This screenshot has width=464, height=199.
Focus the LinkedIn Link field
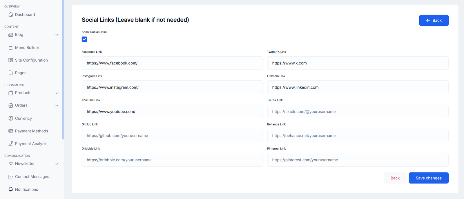358,87
